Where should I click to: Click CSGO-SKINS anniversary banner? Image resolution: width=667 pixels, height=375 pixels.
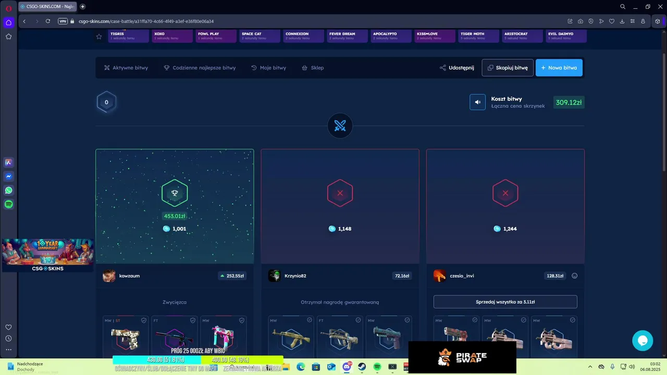(47, 255)
